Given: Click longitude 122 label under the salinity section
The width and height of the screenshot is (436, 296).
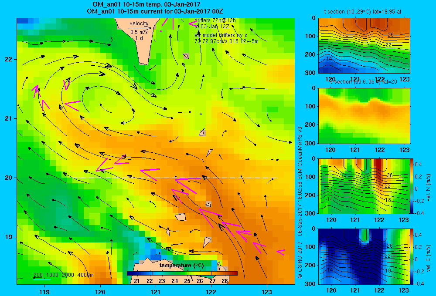Looking at the screenshot, I should [x=380, y=150].
